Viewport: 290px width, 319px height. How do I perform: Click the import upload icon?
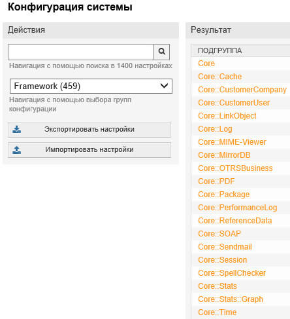click(x=17, y=150)
